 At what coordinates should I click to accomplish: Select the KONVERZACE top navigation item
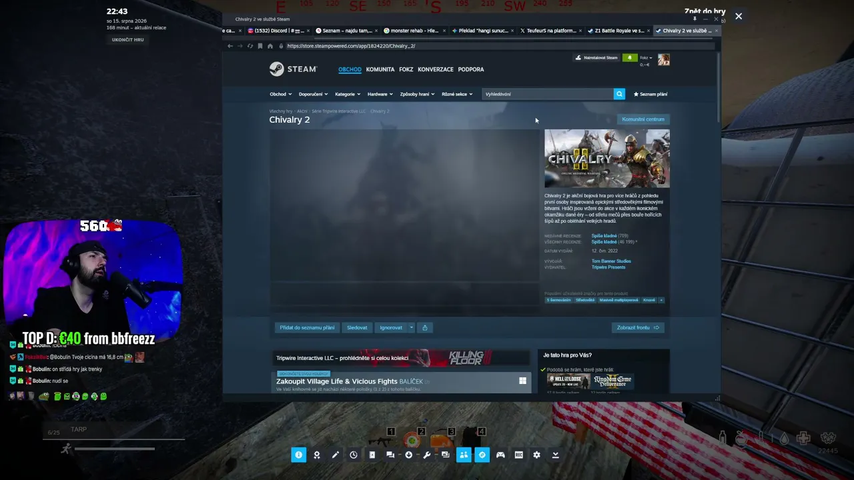436,69
